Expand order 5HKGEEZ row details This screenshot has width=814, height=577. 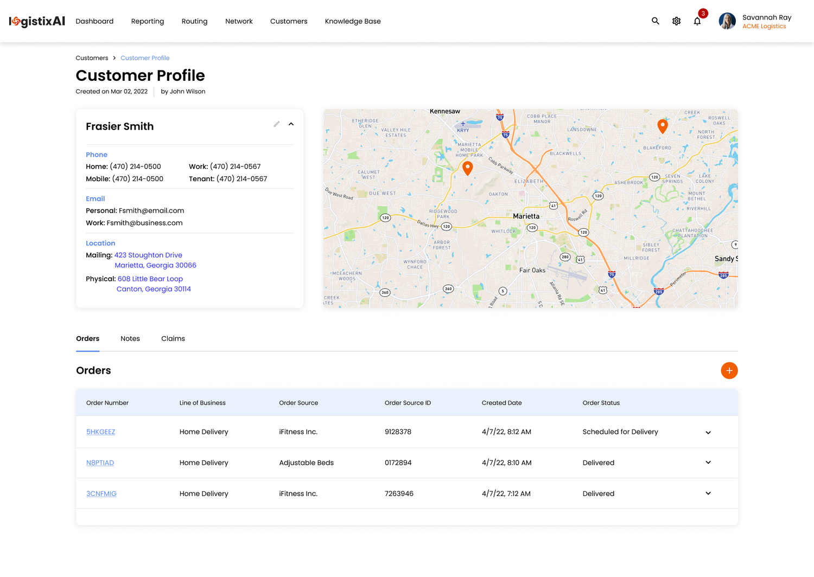pos(708,432)
